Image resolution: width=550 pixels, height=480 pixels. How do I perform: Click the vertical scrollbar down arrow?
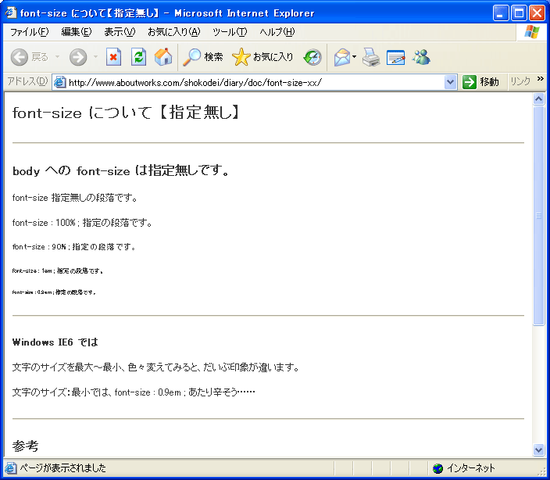tap(538, 450)
